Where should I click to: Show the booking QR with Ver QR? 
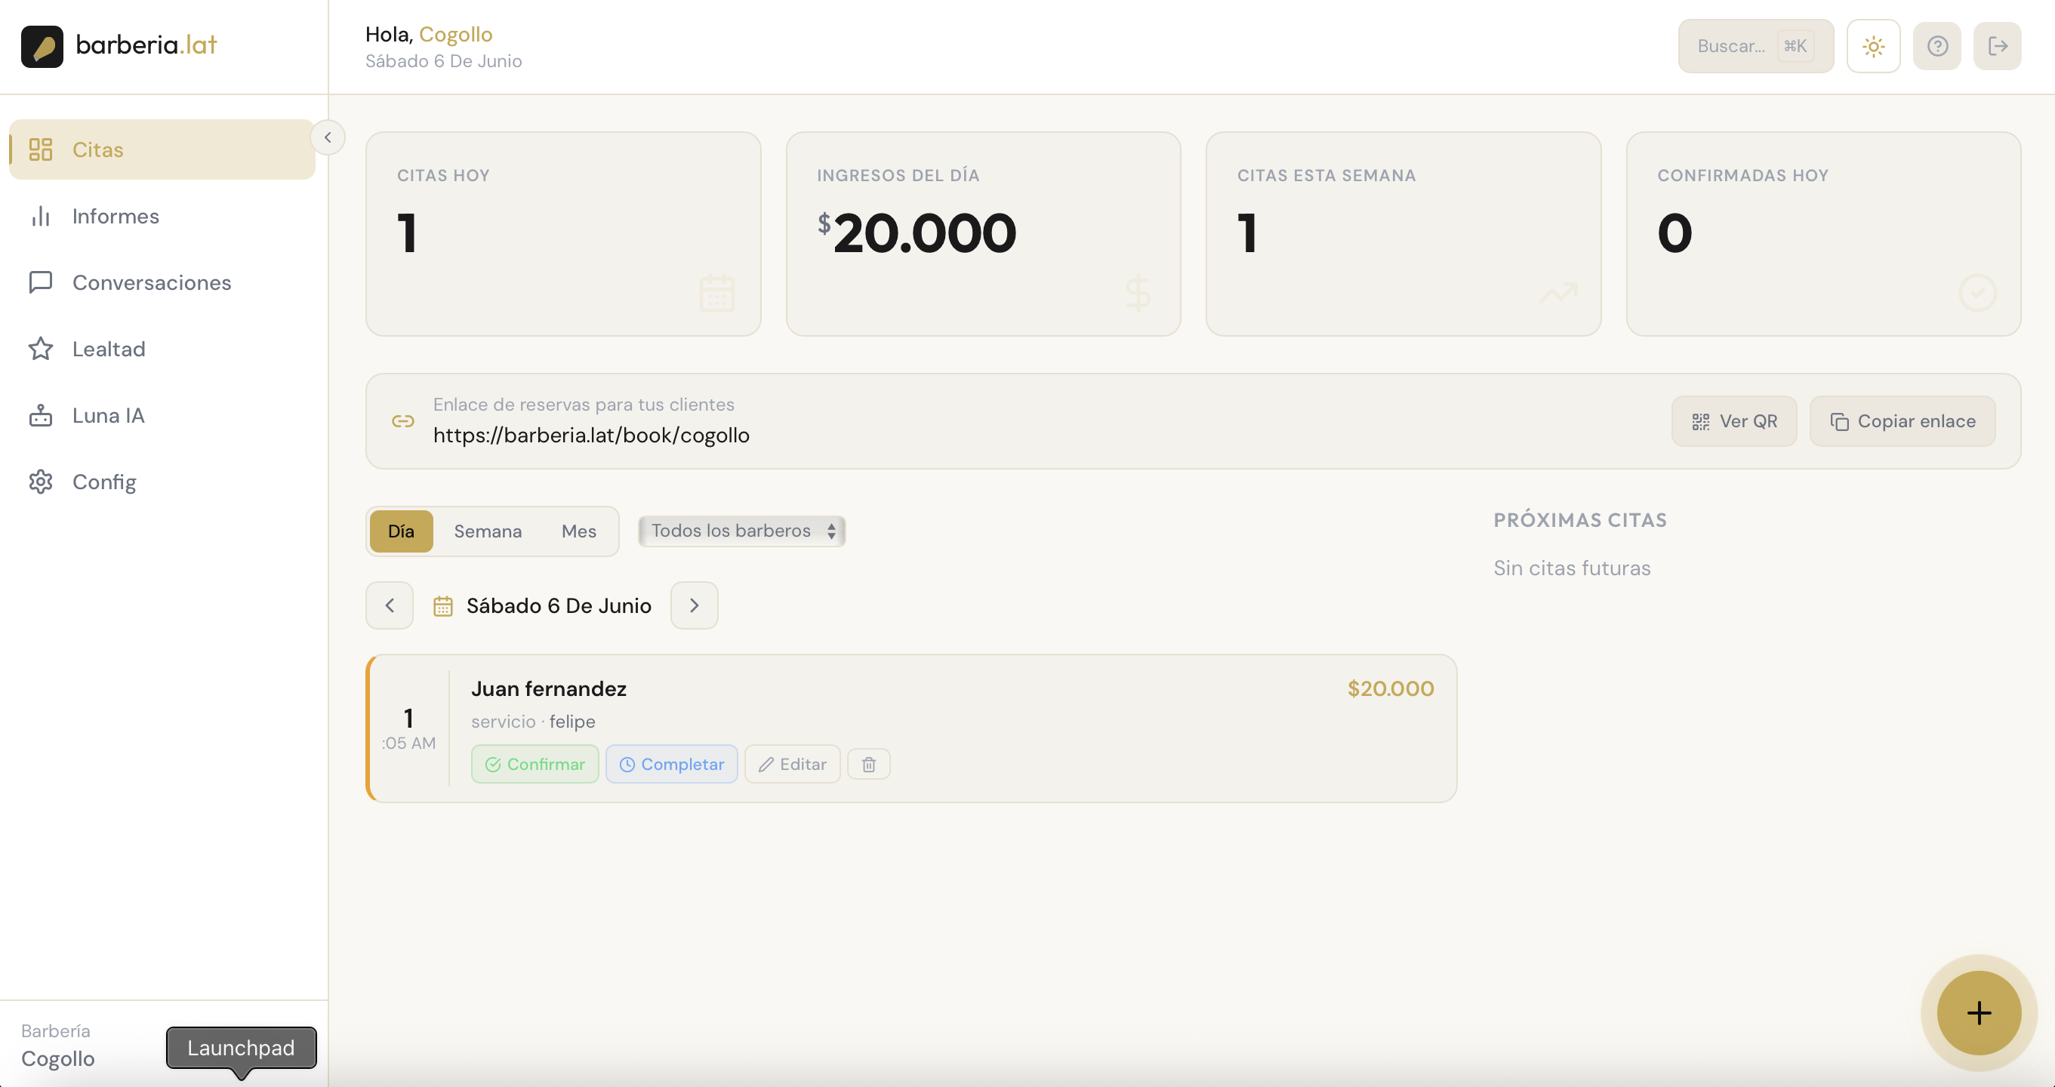click(x=1734, y=421)
